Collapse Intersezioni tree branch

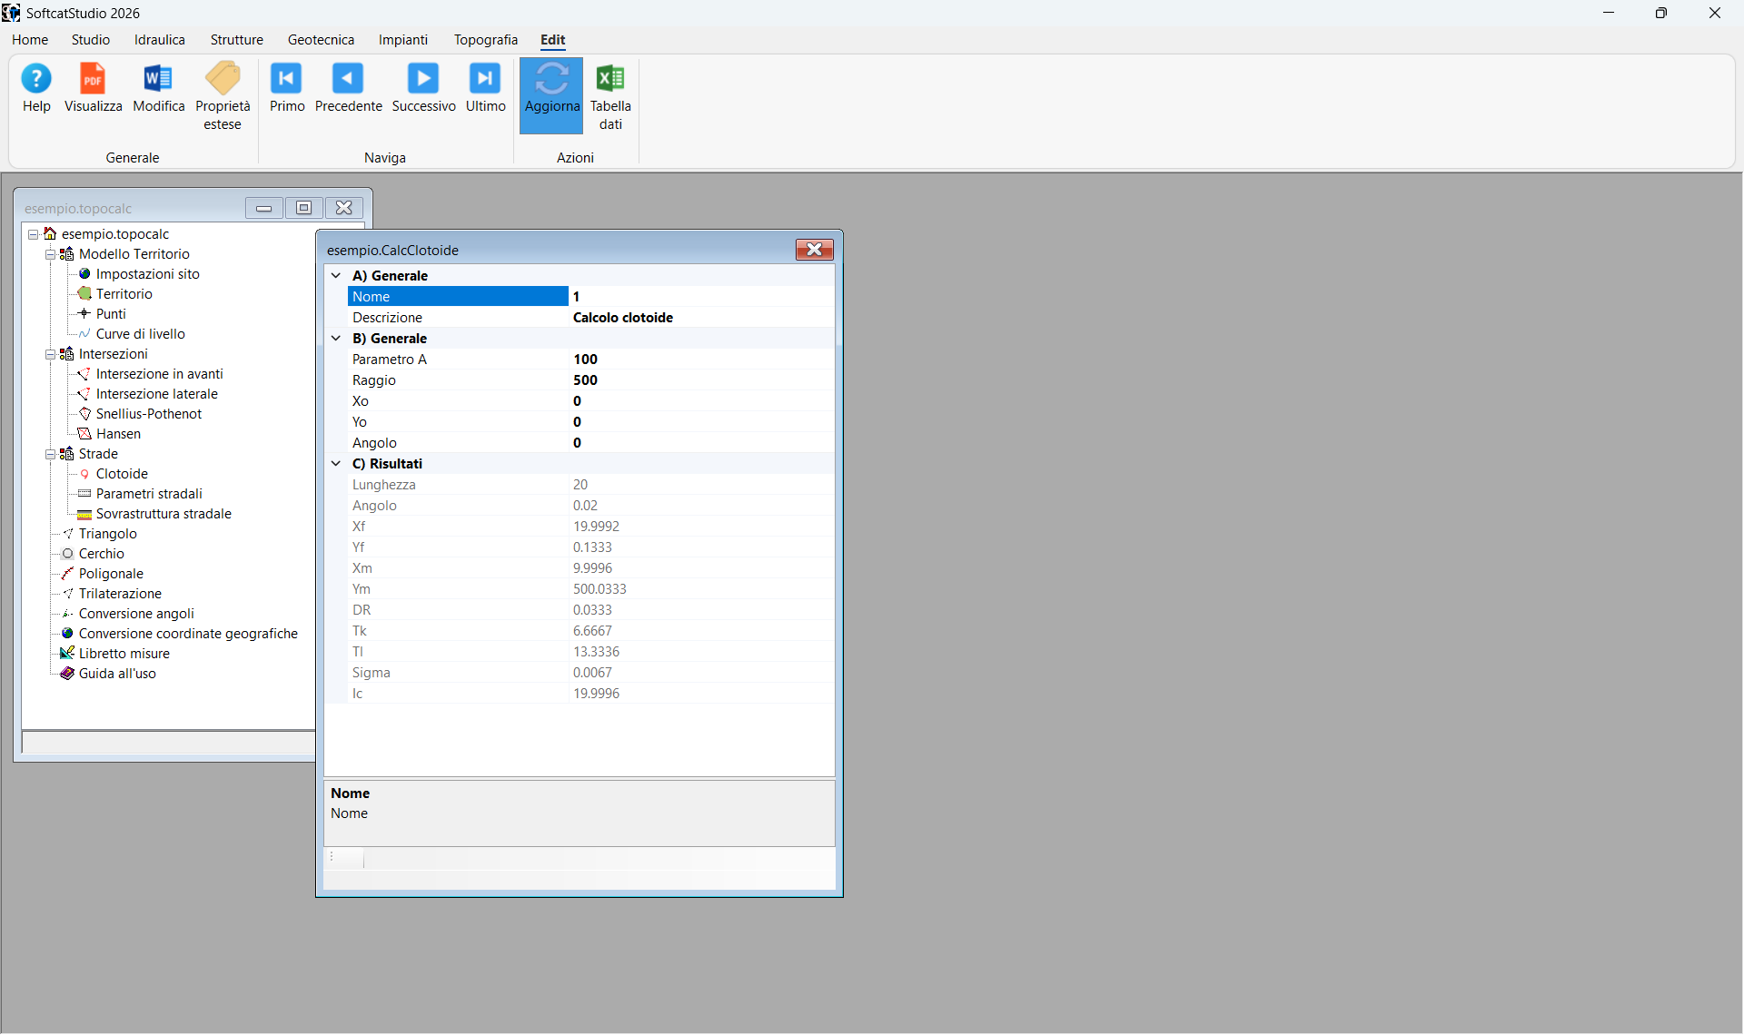pyautogui.click(x=51, y=354)
